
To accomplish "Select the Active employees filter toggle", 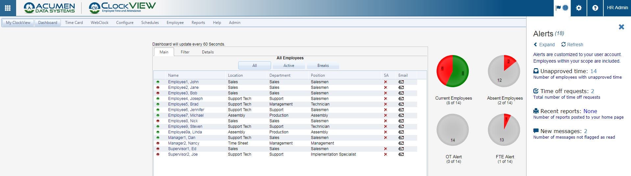I will (x=289, y=66).
